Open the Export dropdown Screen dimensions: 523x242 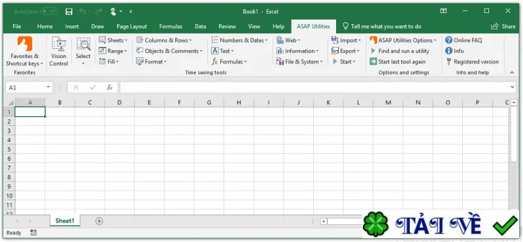coord(346,51)
